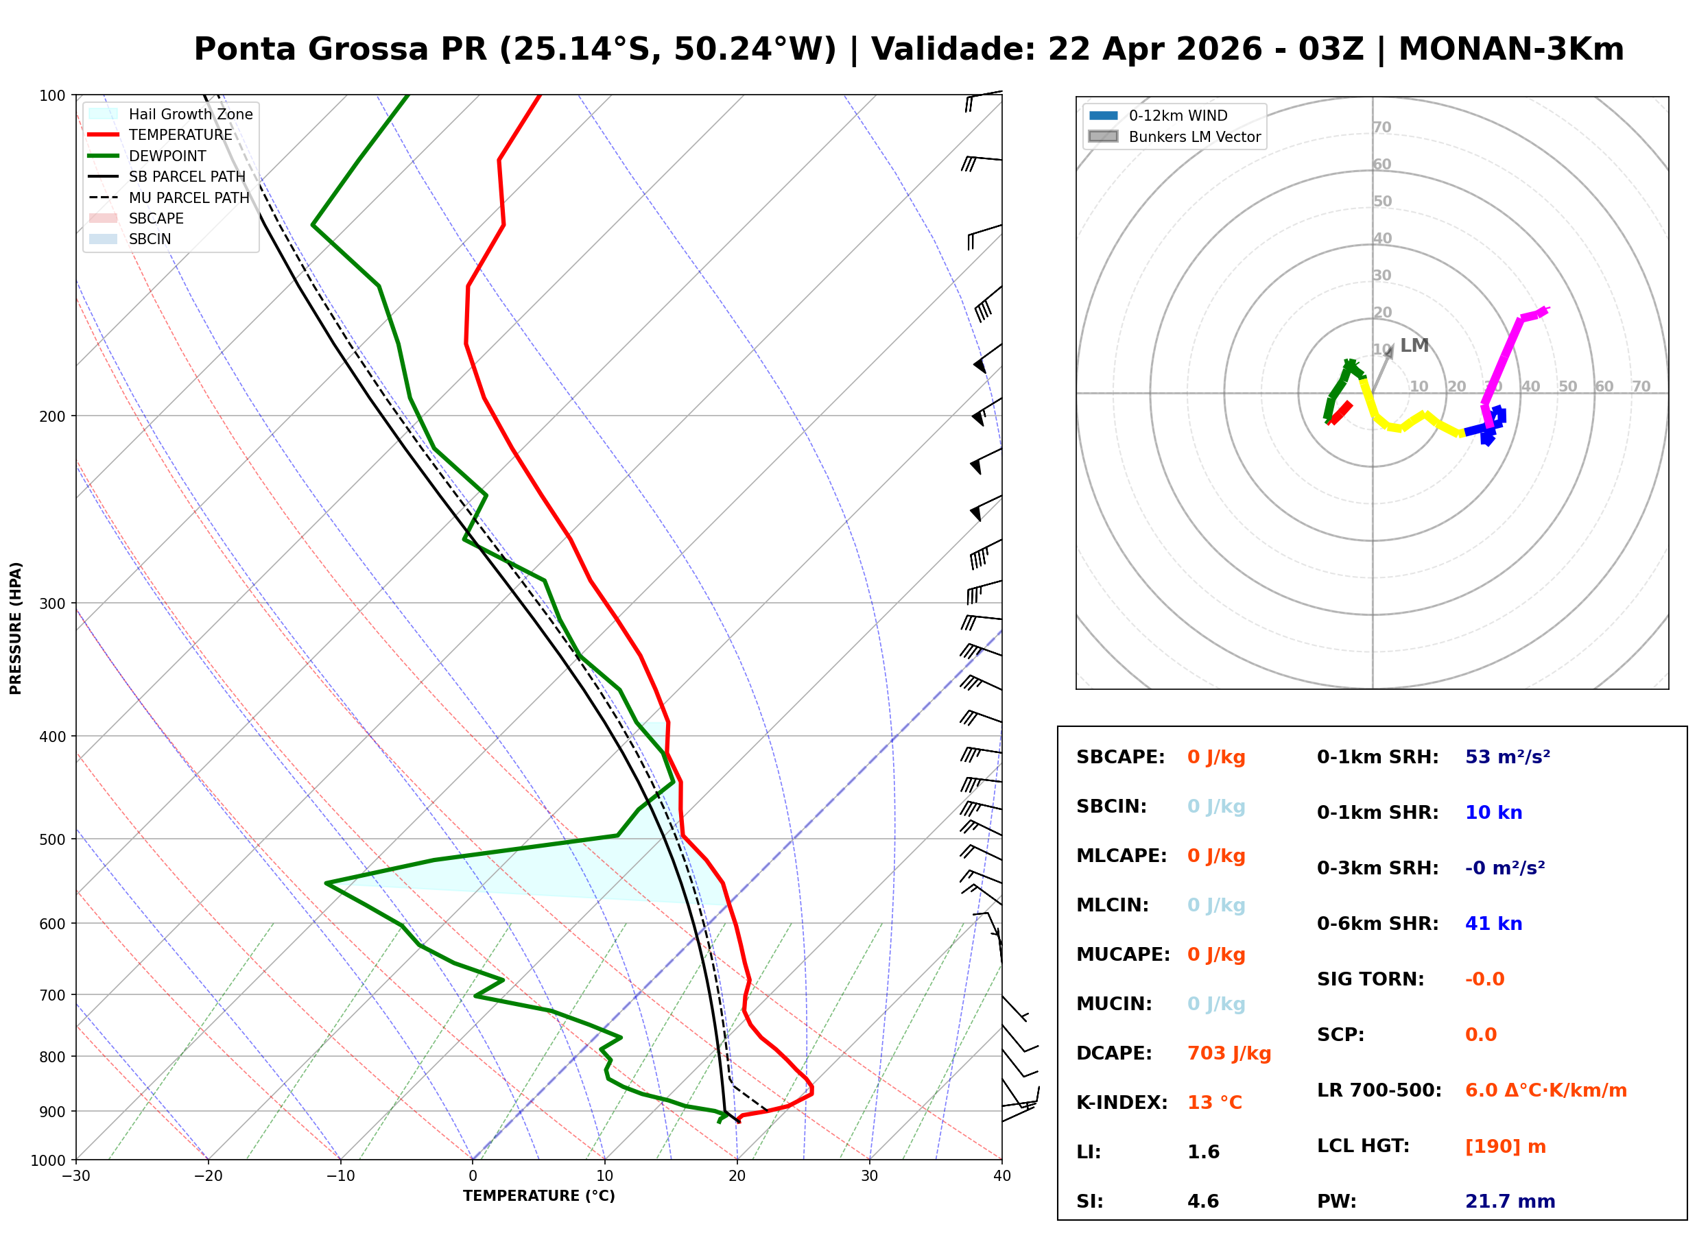Image resolution: width=1697 pixels, height=1255 pixels.
Task: Click the SBCIN blue legend swatch
Action: point(104,239)
